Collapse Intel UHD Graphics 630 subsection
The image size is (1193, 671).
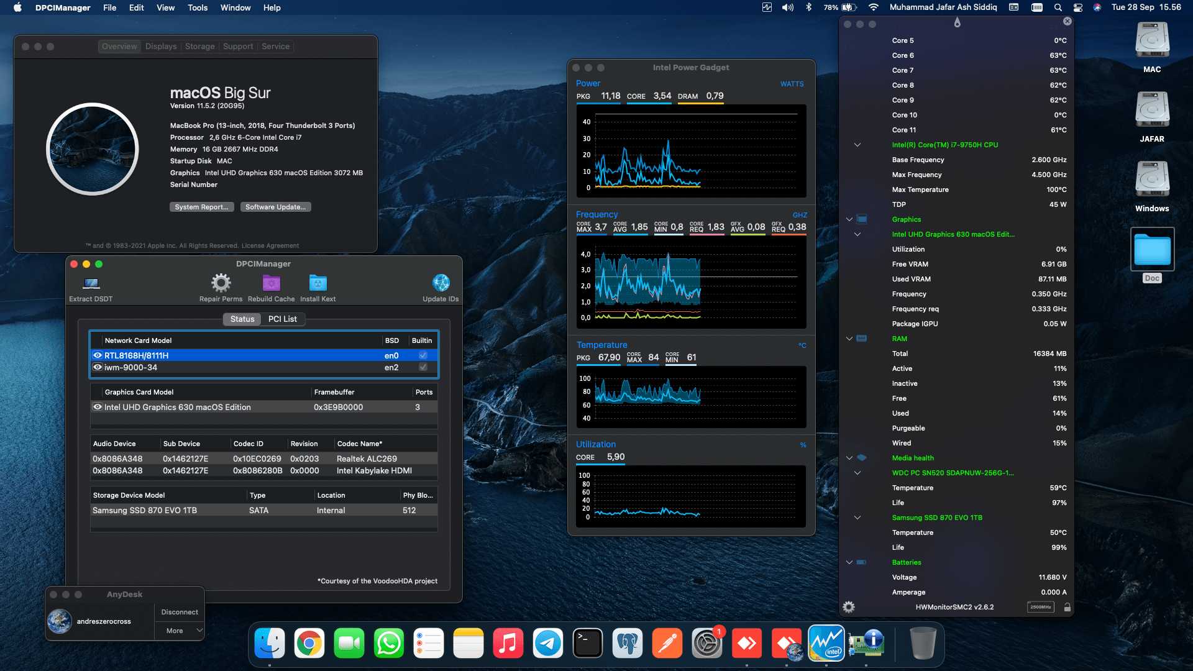[857, 234]
